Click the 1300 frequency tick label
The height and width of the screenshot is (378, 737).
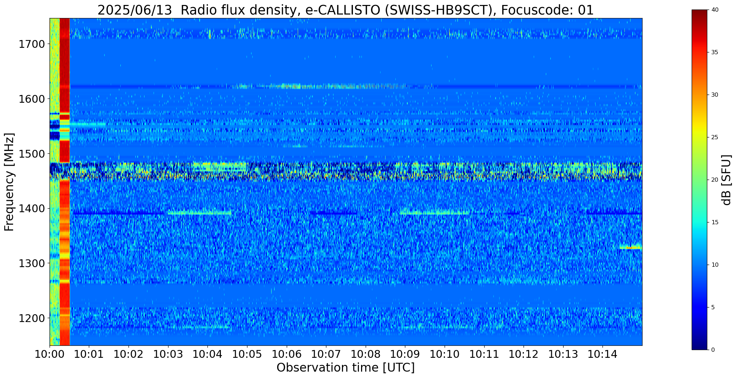pos(32,263)
